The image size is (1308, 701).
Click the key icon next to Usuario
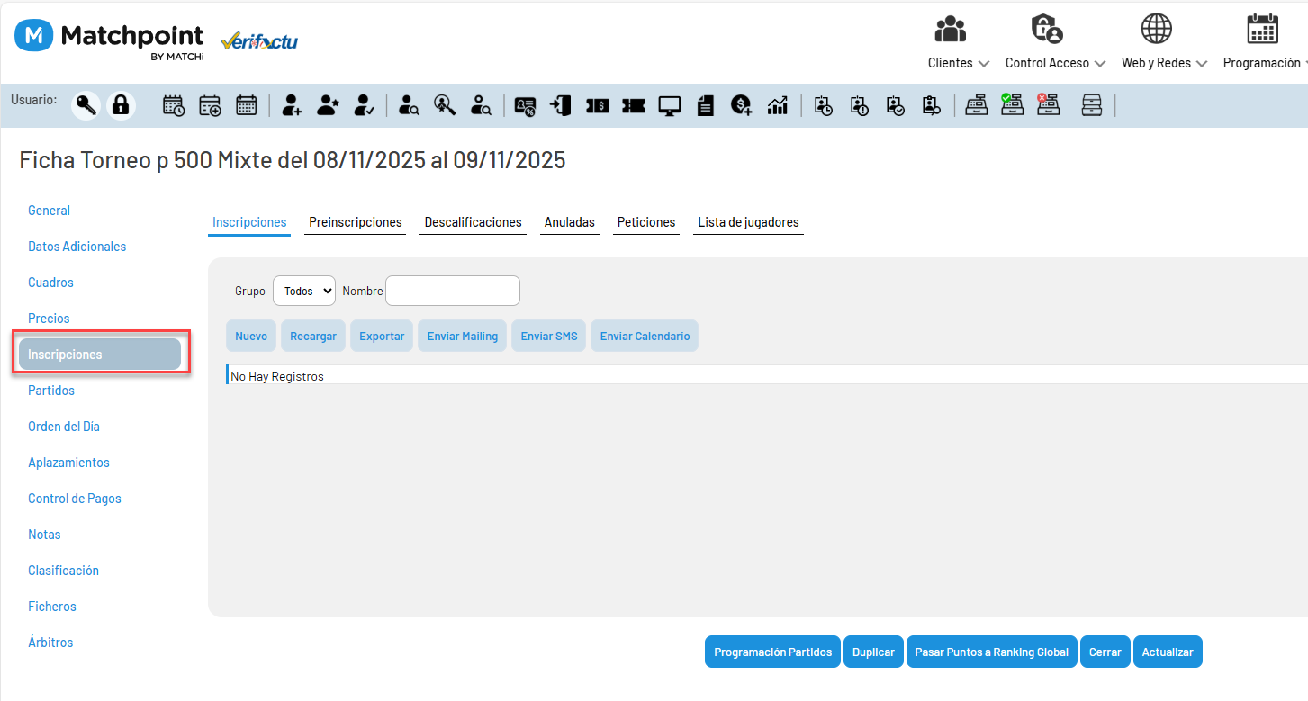click(x=86, y=105)
